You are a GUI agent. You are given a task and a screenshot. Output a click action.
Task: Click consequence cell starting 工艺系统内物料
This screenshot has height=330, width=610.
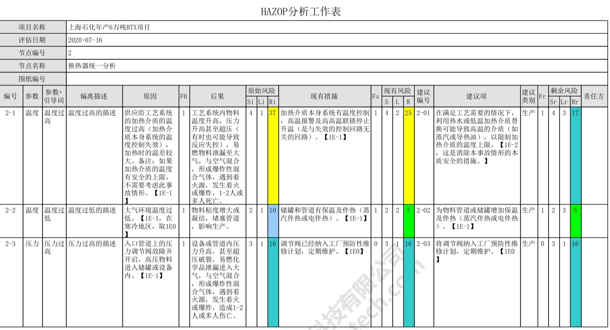218,156
